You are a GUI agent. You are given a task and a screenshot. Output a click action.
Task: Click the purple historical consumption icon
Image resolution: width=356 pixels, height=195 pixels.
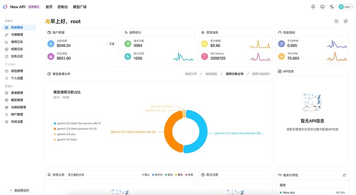(51, 56)
